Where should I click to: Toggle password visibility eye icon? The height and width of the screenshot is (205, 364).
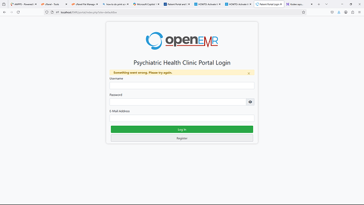(x=250, y=102)
